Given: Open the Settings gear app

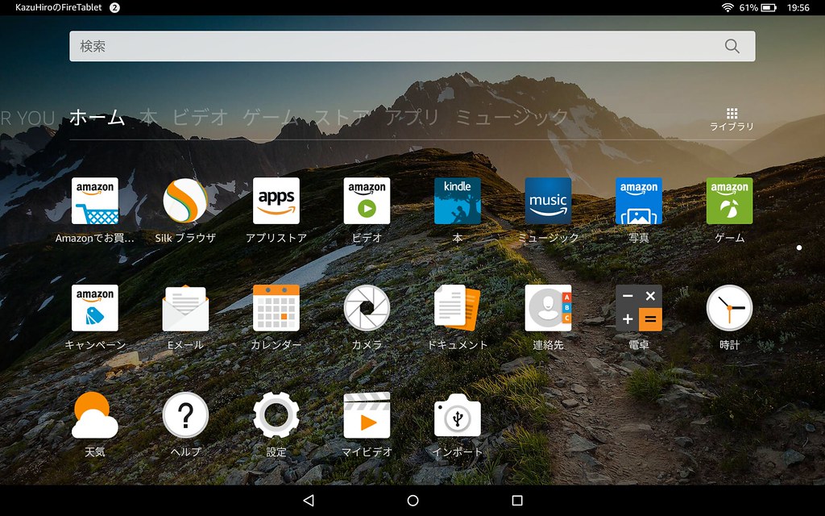Looking at the screenshot, I should [x=276, y=415].
